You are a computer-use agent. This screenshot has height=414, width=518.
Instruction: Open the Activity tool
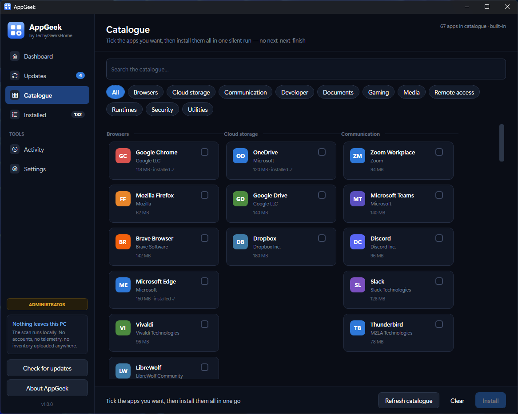click(47, 150)
